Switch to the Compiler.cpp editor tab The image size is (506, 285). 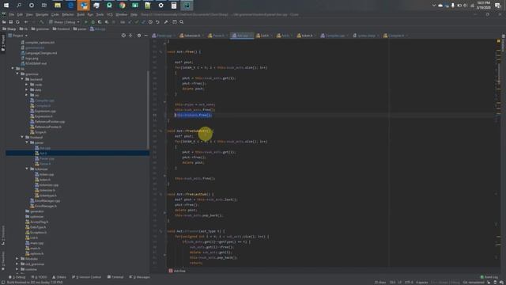click(334, 36)
